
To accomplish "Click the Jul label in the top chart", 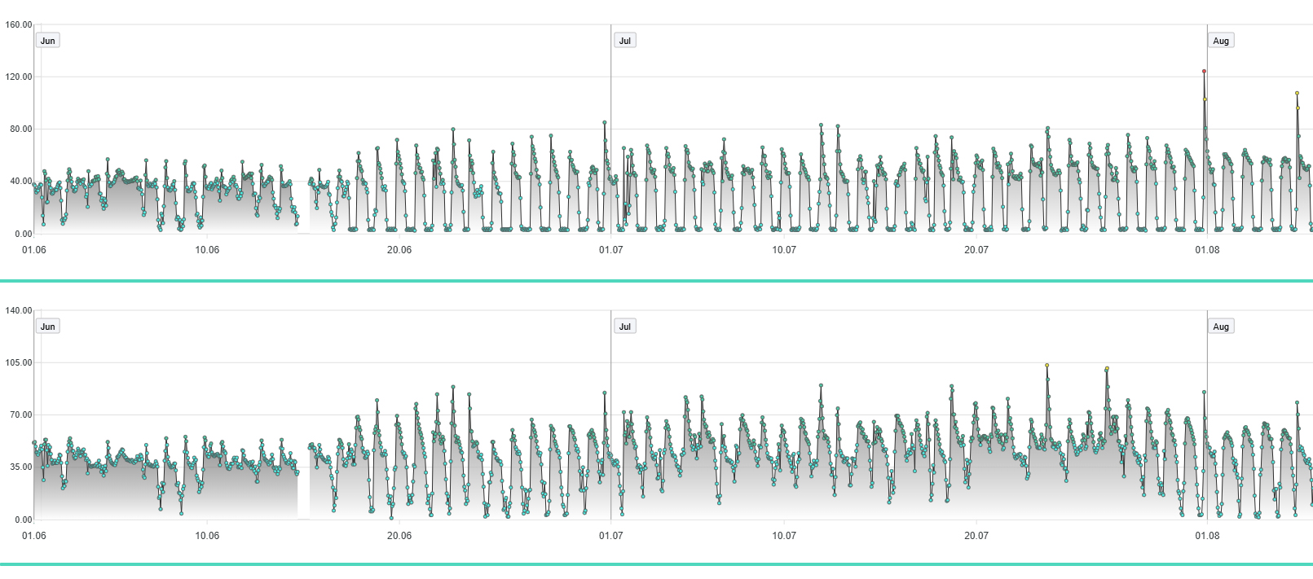I will click(x=625, y=41).
